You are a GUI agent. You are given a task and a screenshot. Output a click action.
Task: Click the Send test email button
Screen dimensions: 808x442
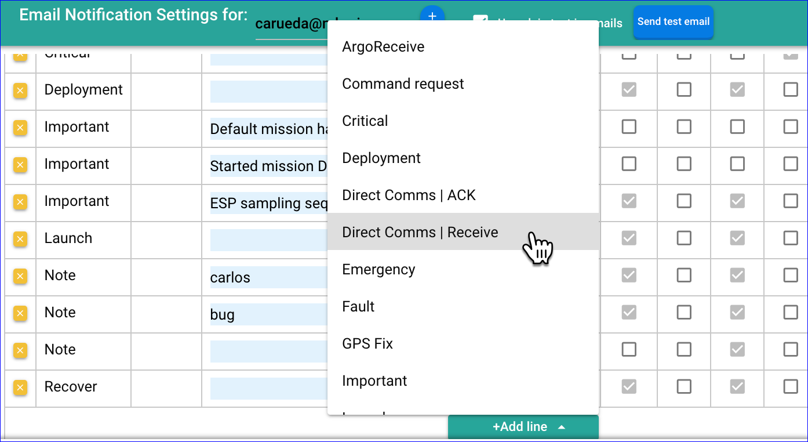click(673, 22)
